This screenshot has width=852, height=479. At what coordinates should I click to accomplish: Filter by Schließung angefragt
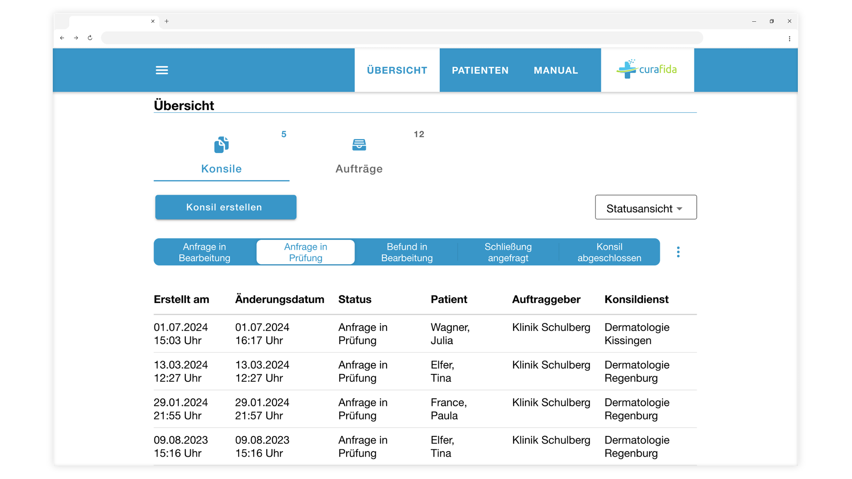point(508,252)
